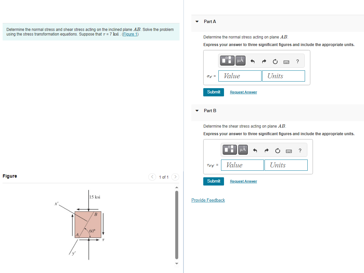Click figure scrollbar down arrow

pos(177,263)
